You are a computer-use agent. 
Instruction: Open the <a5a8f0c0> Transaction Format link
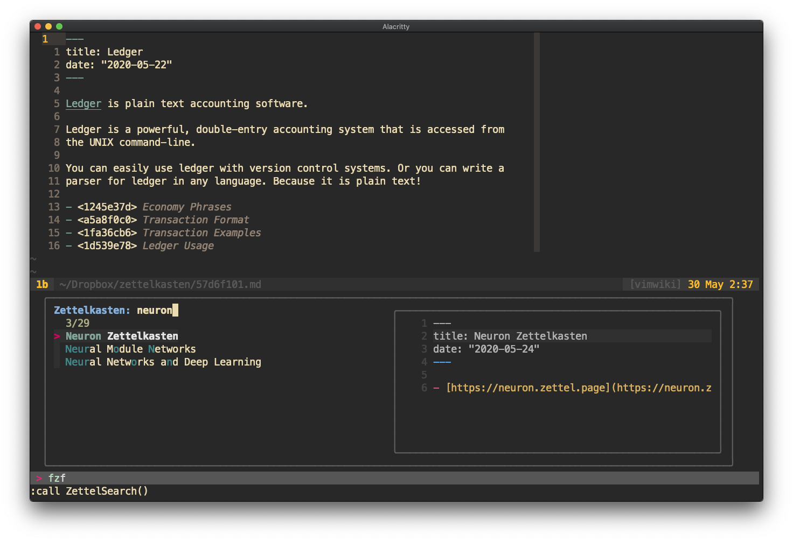pyautogui.click(x=163, y=220)
